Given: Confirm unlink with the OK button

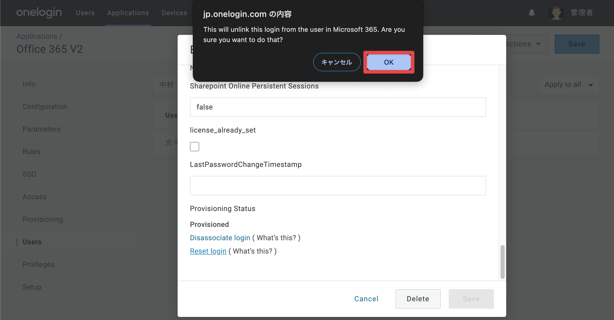Looking at the screenshot, I should 389,62.
